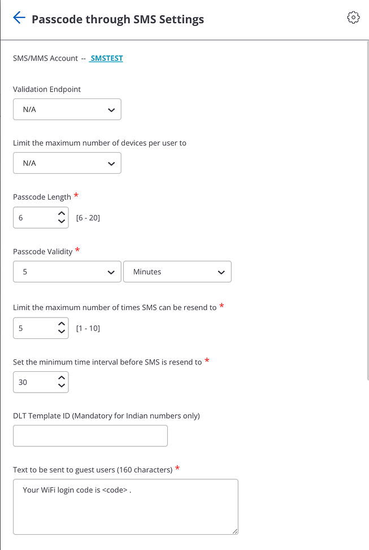Increase minimum resend interval with up arrow
Screen dimensions: 369x550
[62, 378]
